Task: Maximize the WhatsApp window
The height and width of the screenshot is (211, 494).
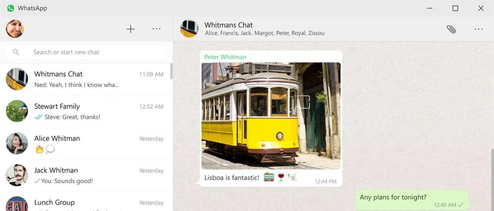Action: click(x=455, y=8)
